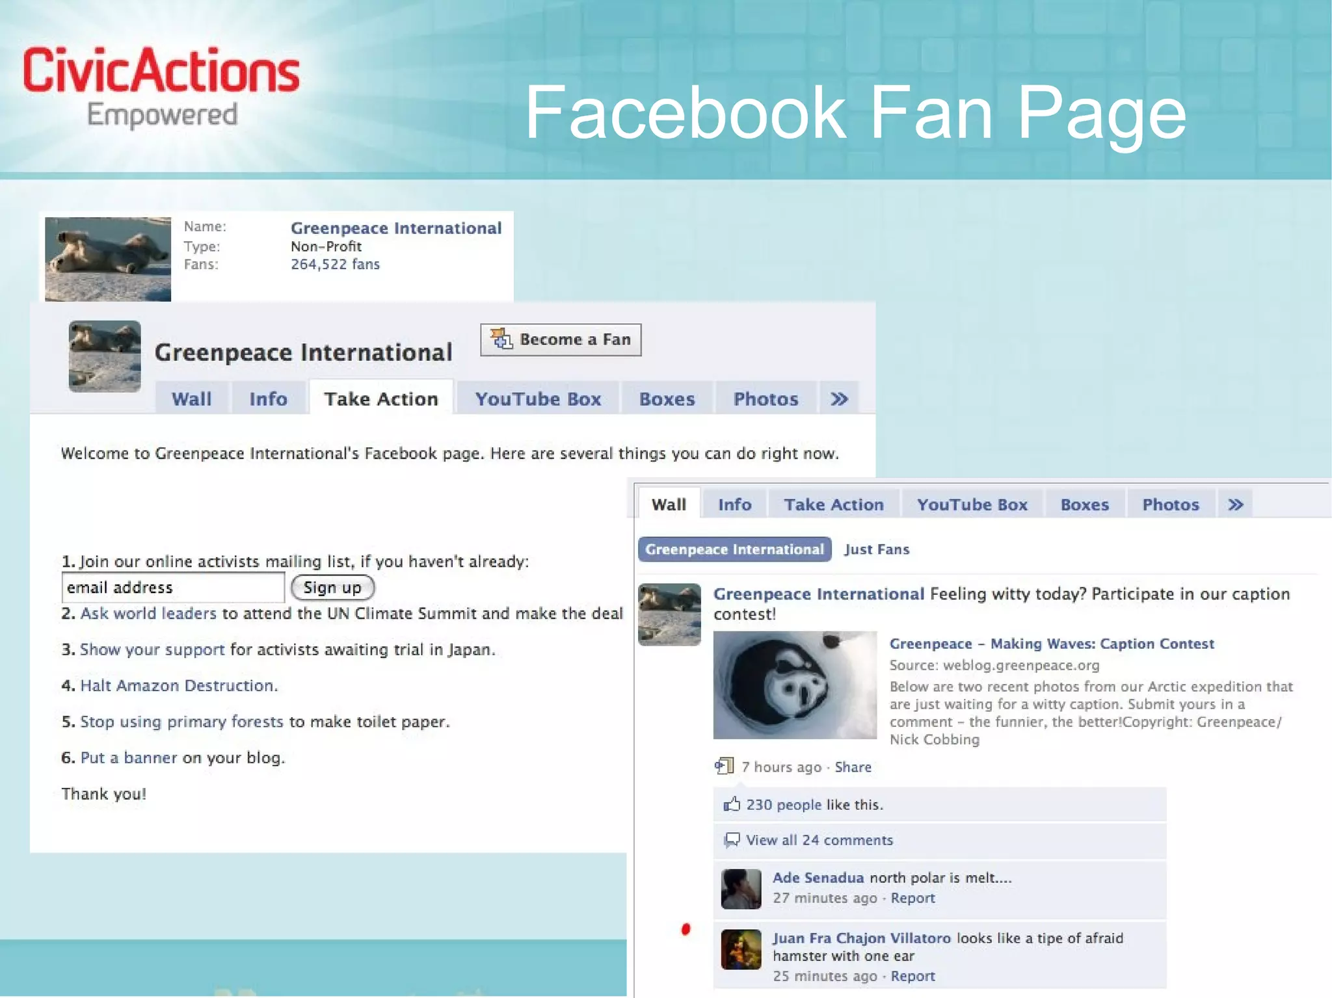
Task: Click the 'Thank you!' text
Action: 104,794
